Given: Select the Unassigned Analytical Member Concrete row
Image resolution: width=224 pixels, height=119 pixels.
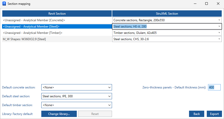Looking at the screenshot, I should click(57, 20).
